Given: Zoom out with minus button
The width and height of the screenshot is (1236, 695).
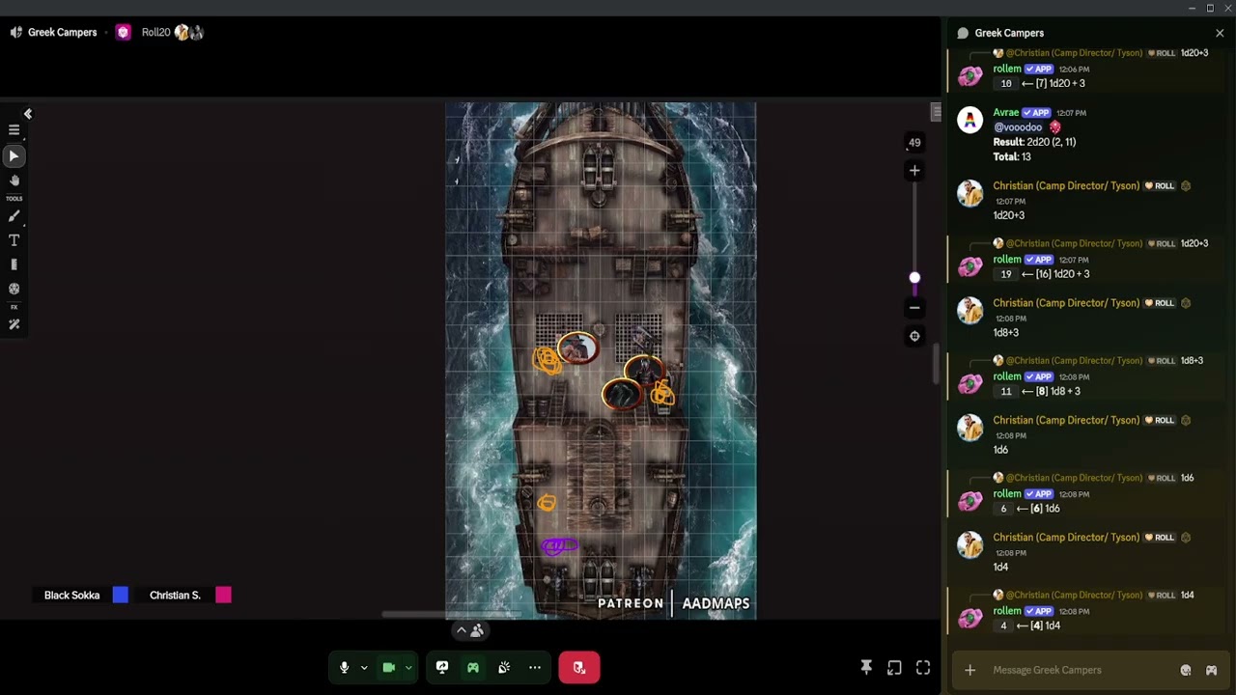Looking at the screenshot, I should coord(914,308).
